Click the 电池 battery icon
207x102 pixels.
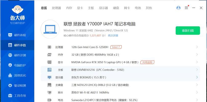click(x=49, y=100)
